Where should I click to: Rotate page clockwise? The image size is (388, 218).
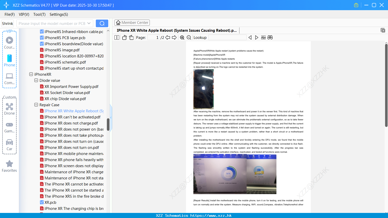[x=131, y=38]
